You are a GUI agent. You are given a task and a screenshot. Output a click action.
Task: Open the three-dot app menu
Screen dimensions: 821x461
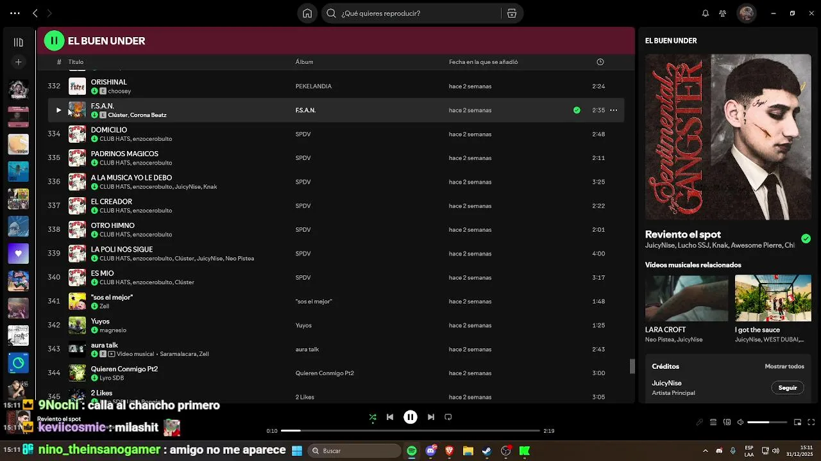[x=15, y=13]
